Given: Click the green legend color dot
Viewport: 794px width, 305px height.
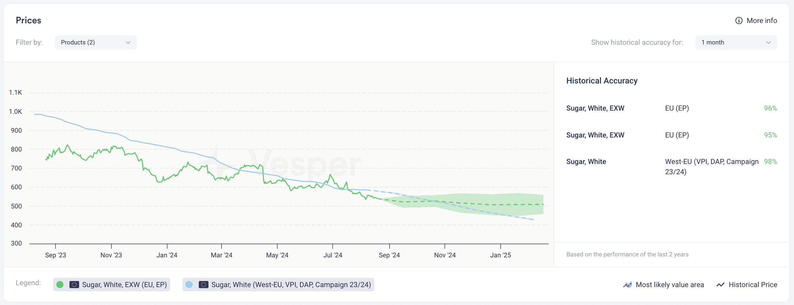Looking at the screenshot, I should coord(60,285).
